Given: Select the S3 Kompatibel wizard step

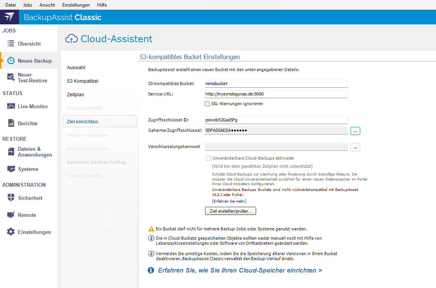Looking at the screenshot, I should coord(82,81).
